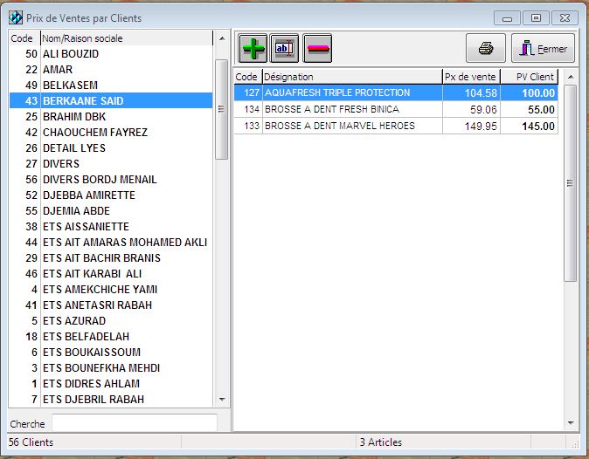
Task: Click the Désignation column header
Action: pyautogui.click(x=352, y=77)
